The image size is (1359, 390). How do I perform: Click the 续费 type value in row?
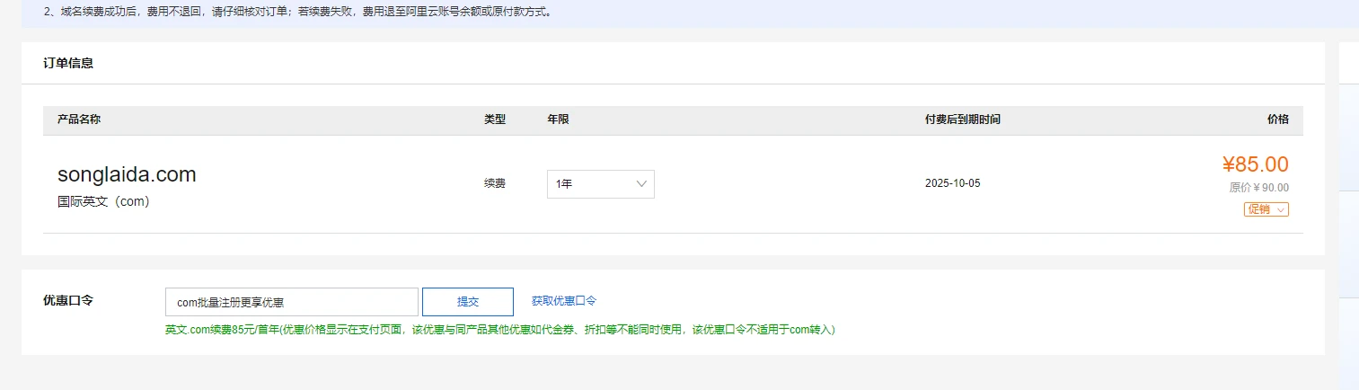click(x=495, y=183)
